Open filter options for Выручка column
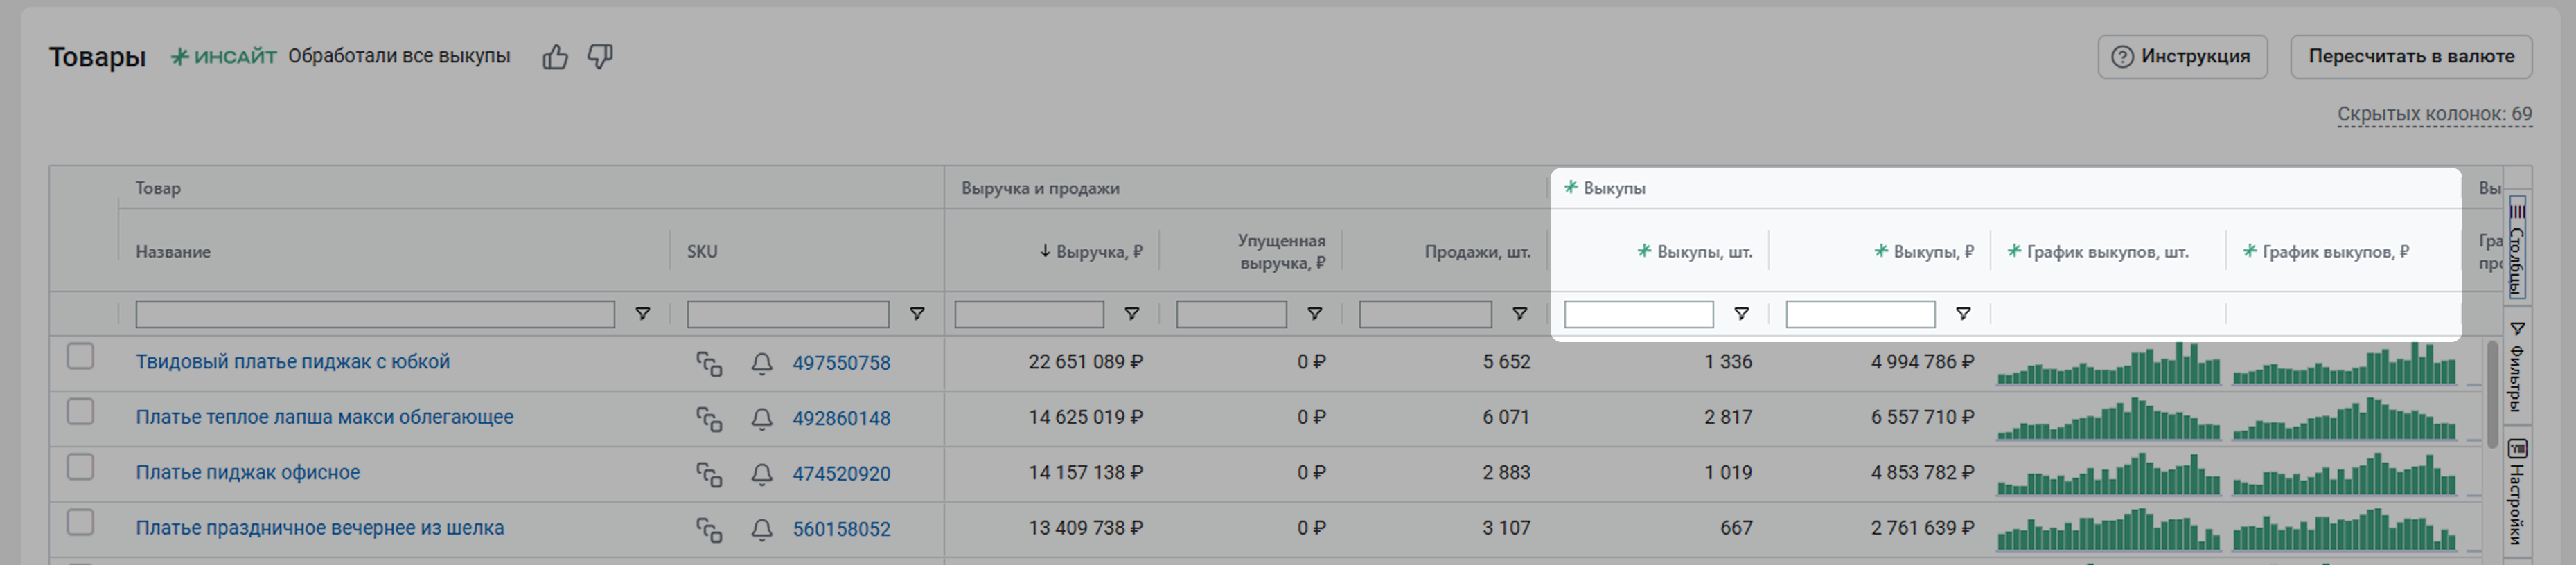 [x=1131, y=314]
